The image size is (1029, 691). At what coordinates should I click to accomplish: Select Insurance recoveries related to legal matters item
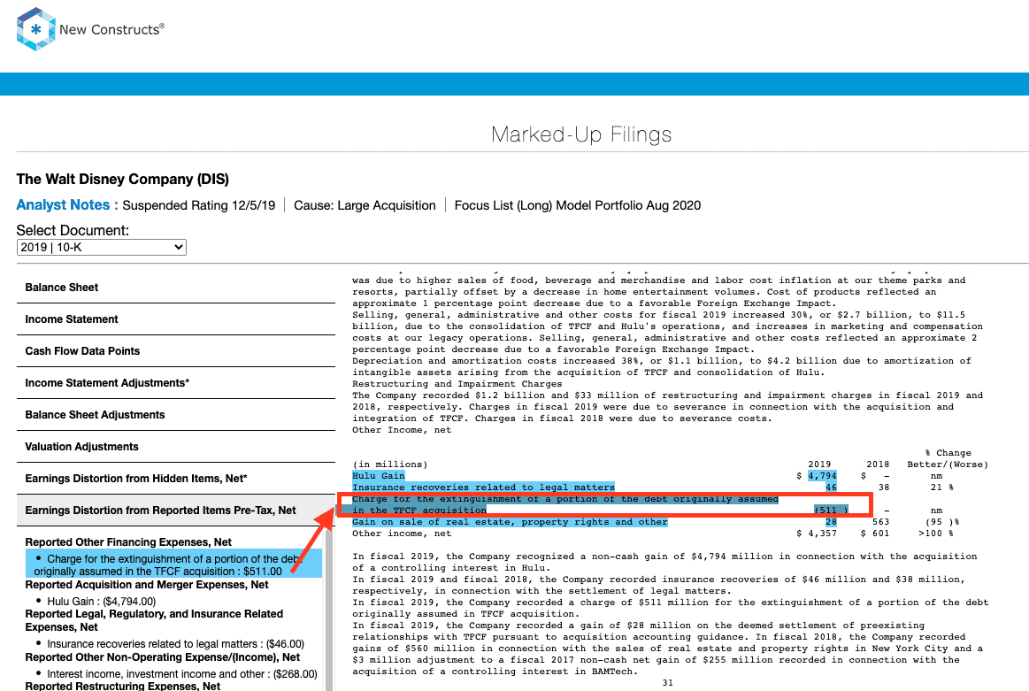tap(175, 644)
